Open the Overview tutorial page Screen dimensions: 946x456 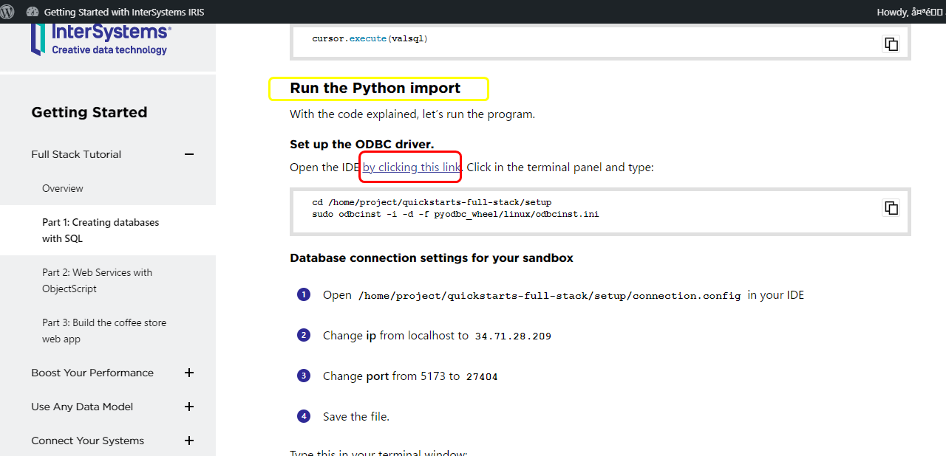pyautogui.click(x=63, y=188)
